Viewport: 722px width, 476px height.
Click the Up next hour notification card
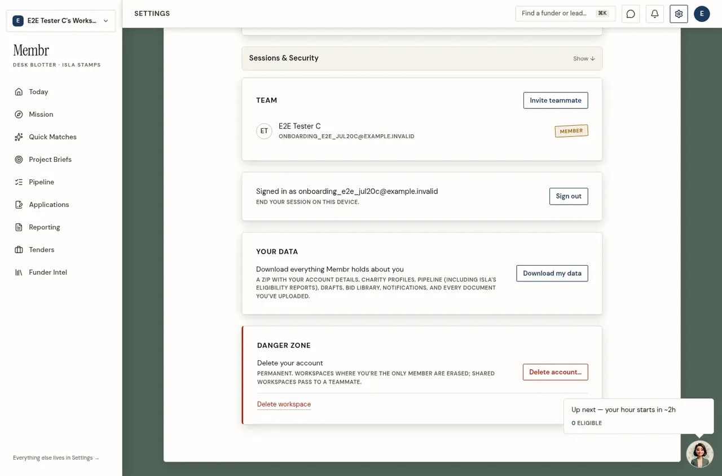[639, 416]
